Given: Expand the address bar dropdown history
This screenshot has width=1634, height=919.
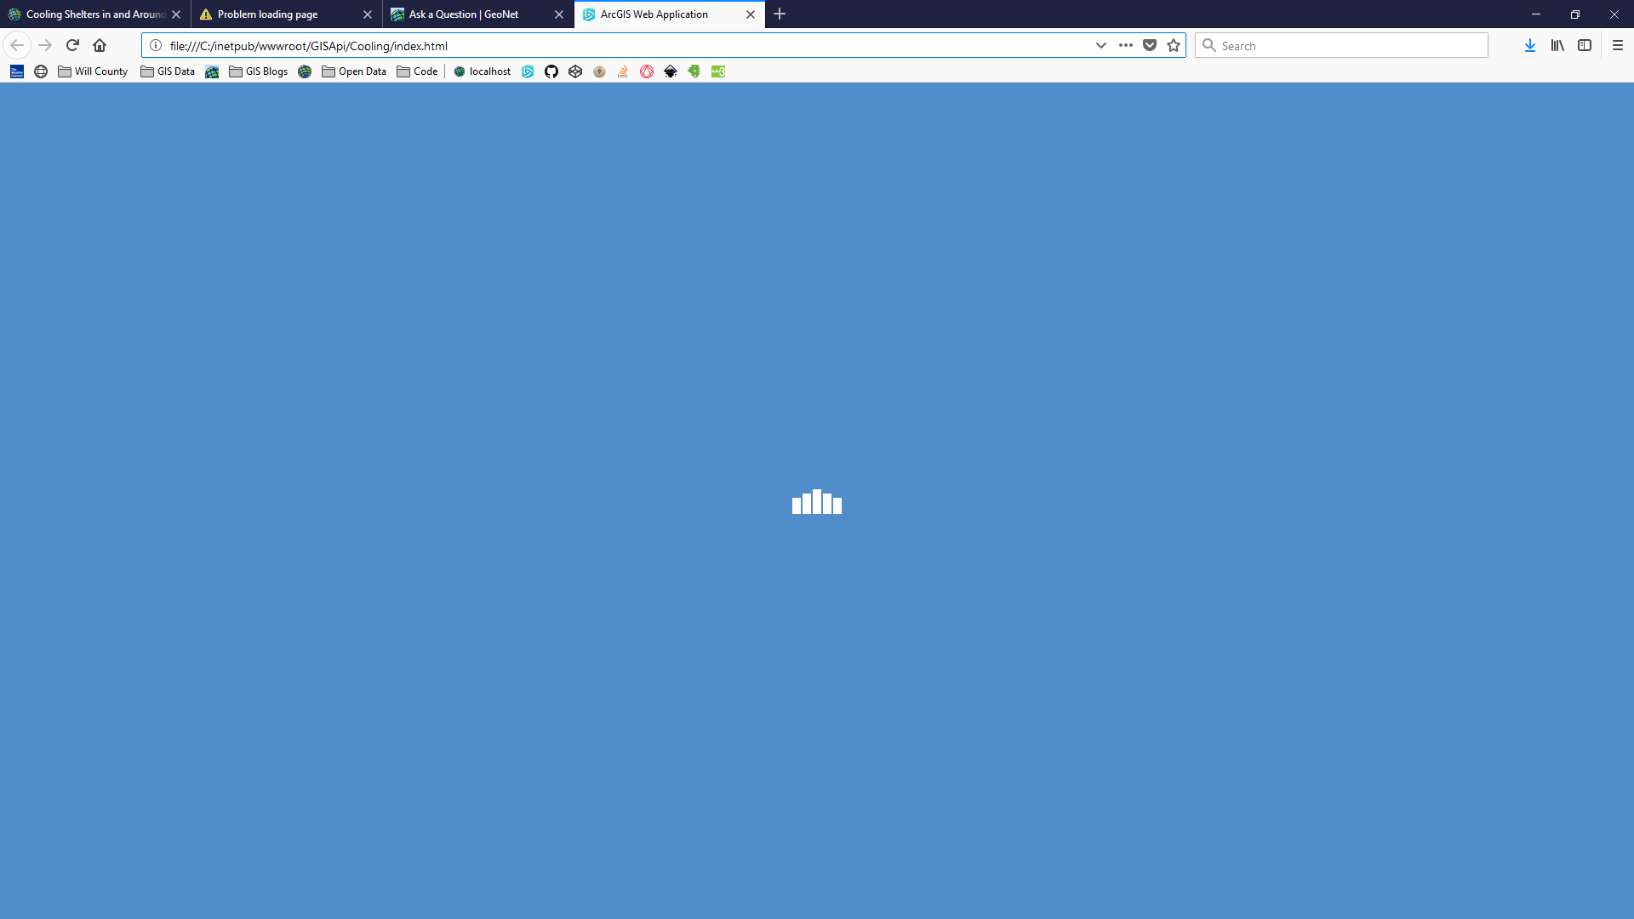Looking at the screenshot, I should pyautogui.click(x=1101, y=46).
